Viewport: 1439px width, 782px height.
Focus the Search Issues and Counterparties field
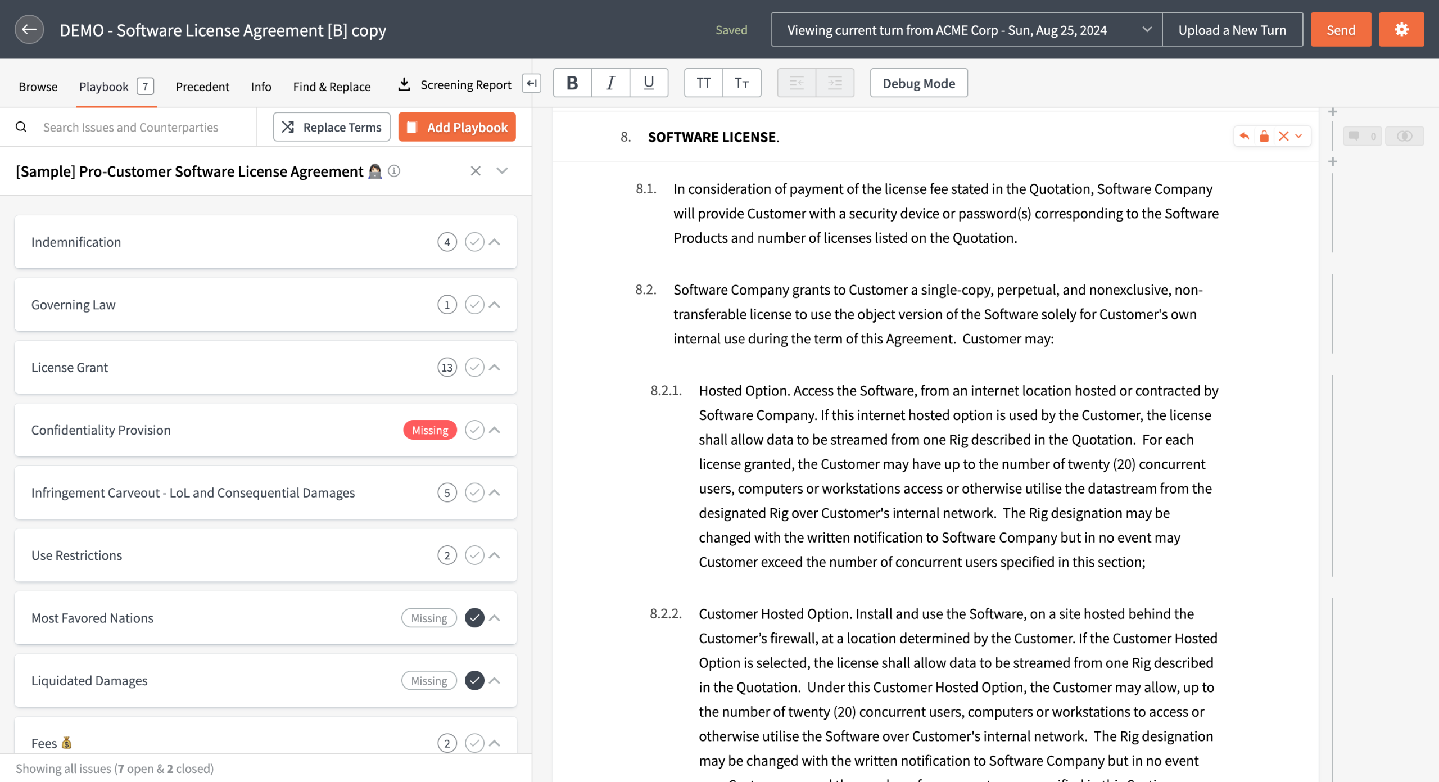coord(130,127)
